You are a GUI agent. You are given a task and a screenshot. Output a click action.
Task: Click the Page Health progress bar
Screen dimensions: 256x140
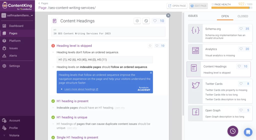point(230,8)
